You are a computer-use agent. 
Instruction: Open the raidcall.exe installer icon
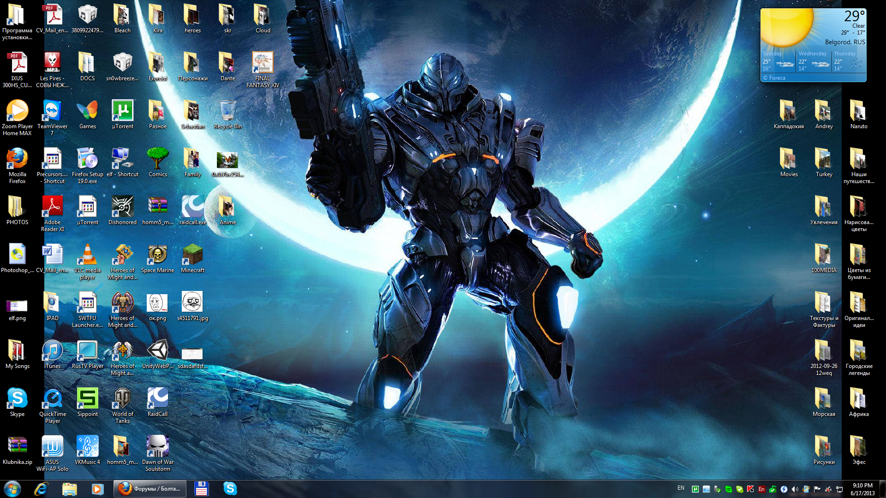coord(192,207)
